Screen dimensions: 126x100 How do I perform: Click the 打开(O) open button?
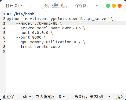[12, 6]
